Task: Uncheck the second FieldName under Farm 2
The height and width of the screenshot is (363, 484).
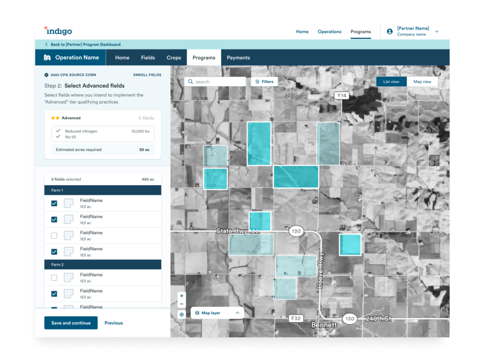Action: (x=54, y=294)
